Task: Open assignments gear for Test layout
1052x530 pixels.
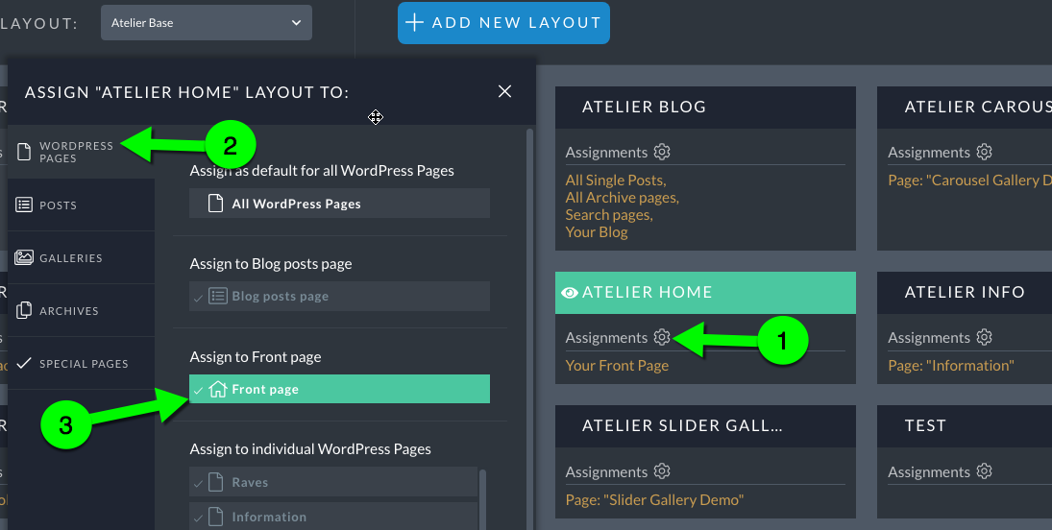Action: [x=984, y=471]
